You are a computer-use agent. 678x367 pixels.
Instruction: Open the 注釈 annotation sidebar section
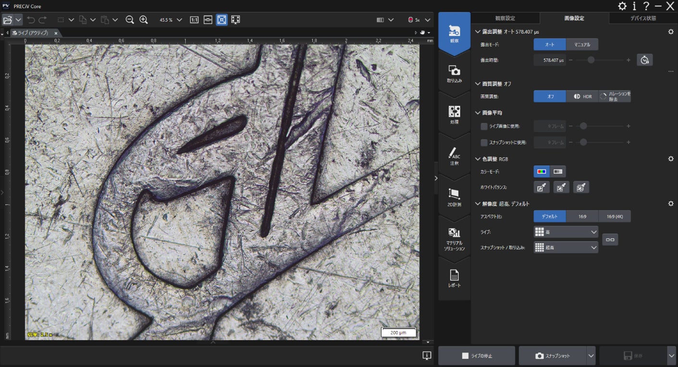[x=454, y=156]
